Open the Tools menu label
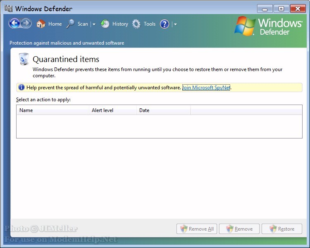Viewport: 310px width, 248px height. pos(150,24)
